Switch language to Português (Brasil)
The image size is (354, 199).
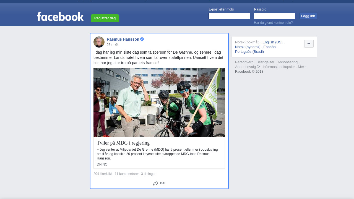(249, 52)
